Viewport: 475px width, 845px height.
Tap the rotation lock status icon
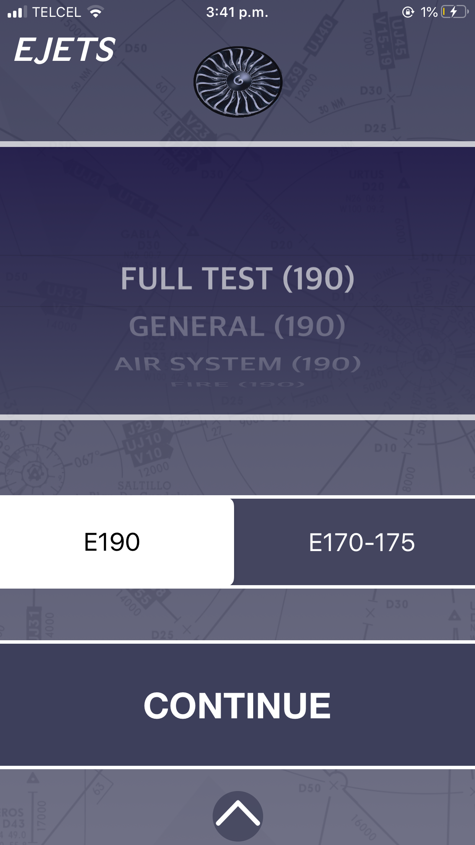(x=408, y=12)
